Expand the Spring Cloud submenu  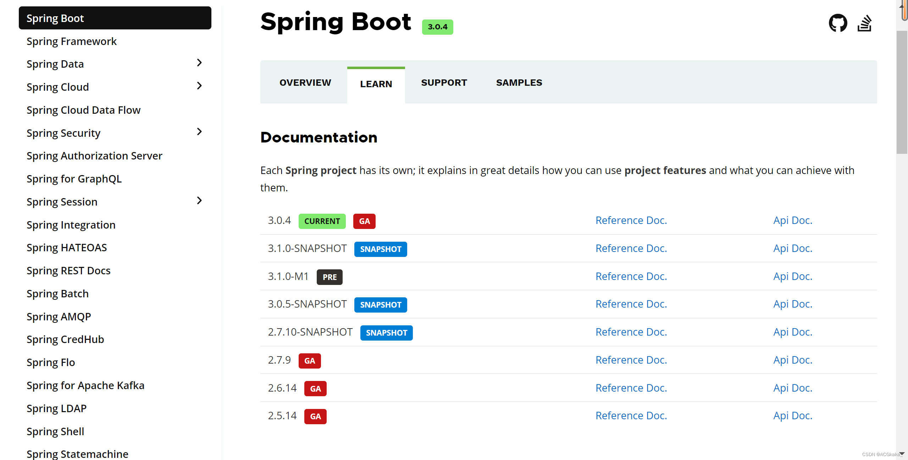click(199, 86)
